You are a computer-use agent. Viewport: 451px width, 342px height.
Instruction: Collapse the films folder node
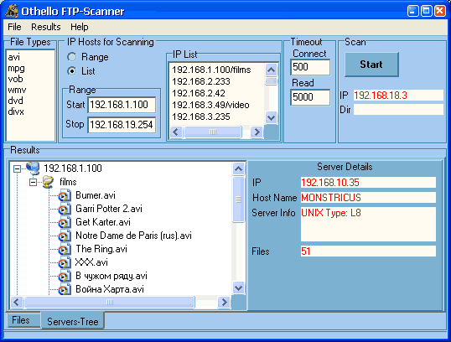point(33,182)
